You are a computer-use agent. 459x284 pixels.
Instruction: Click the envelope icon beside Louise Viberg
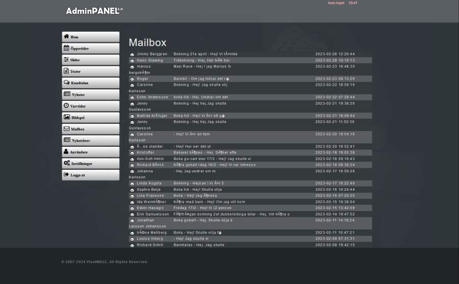tap(132, 239)
